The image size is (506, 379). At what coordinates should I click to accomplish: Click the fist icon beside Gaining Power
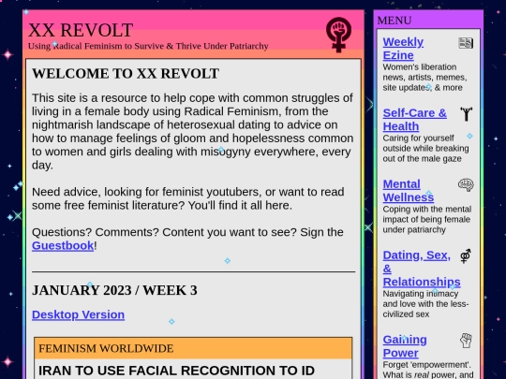pyautogui.click(x=466, y=341)
